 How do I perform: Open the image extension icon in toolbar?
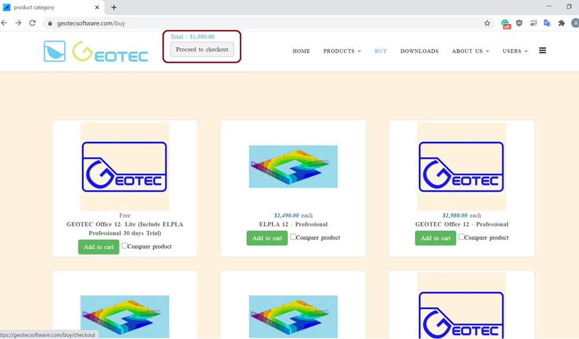pyautogui.click(x=533, y=23)
